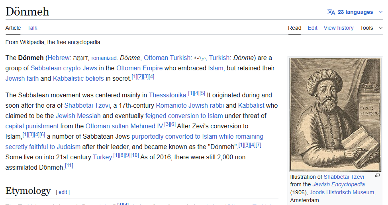Open Shabbetai Tzevi link in image caption
The image size is (388, 205).
(344, 177)
